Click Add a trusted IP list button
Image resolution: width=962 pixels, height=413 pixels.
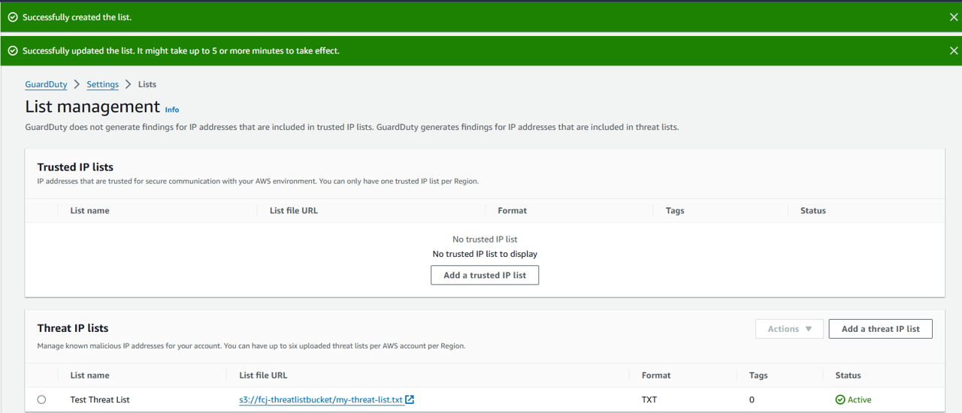(x=485, y=276)
